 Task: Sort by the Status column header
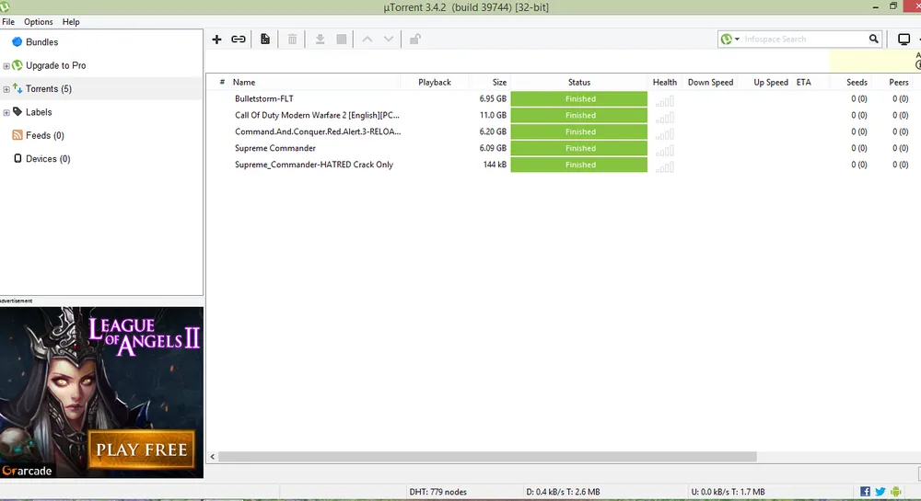click(579, 82)
